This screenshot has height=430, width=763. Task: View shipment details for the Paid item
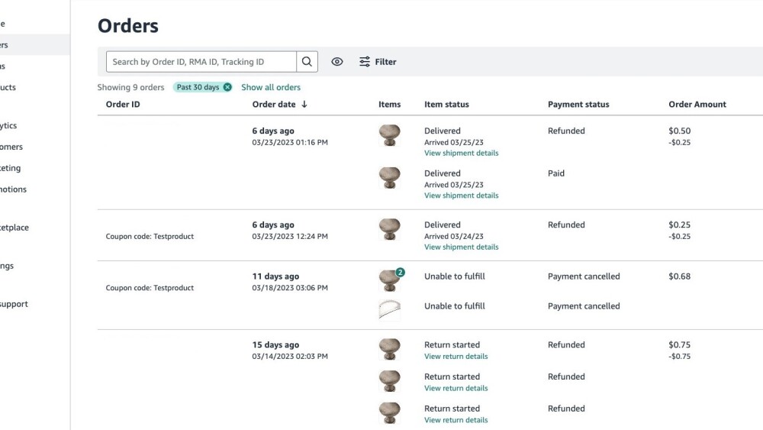pos(461,196)
